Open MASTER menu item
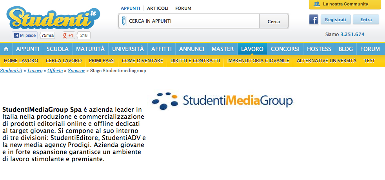Image resolution: width=385 pixels, height=180 pixels. [223, 49]
